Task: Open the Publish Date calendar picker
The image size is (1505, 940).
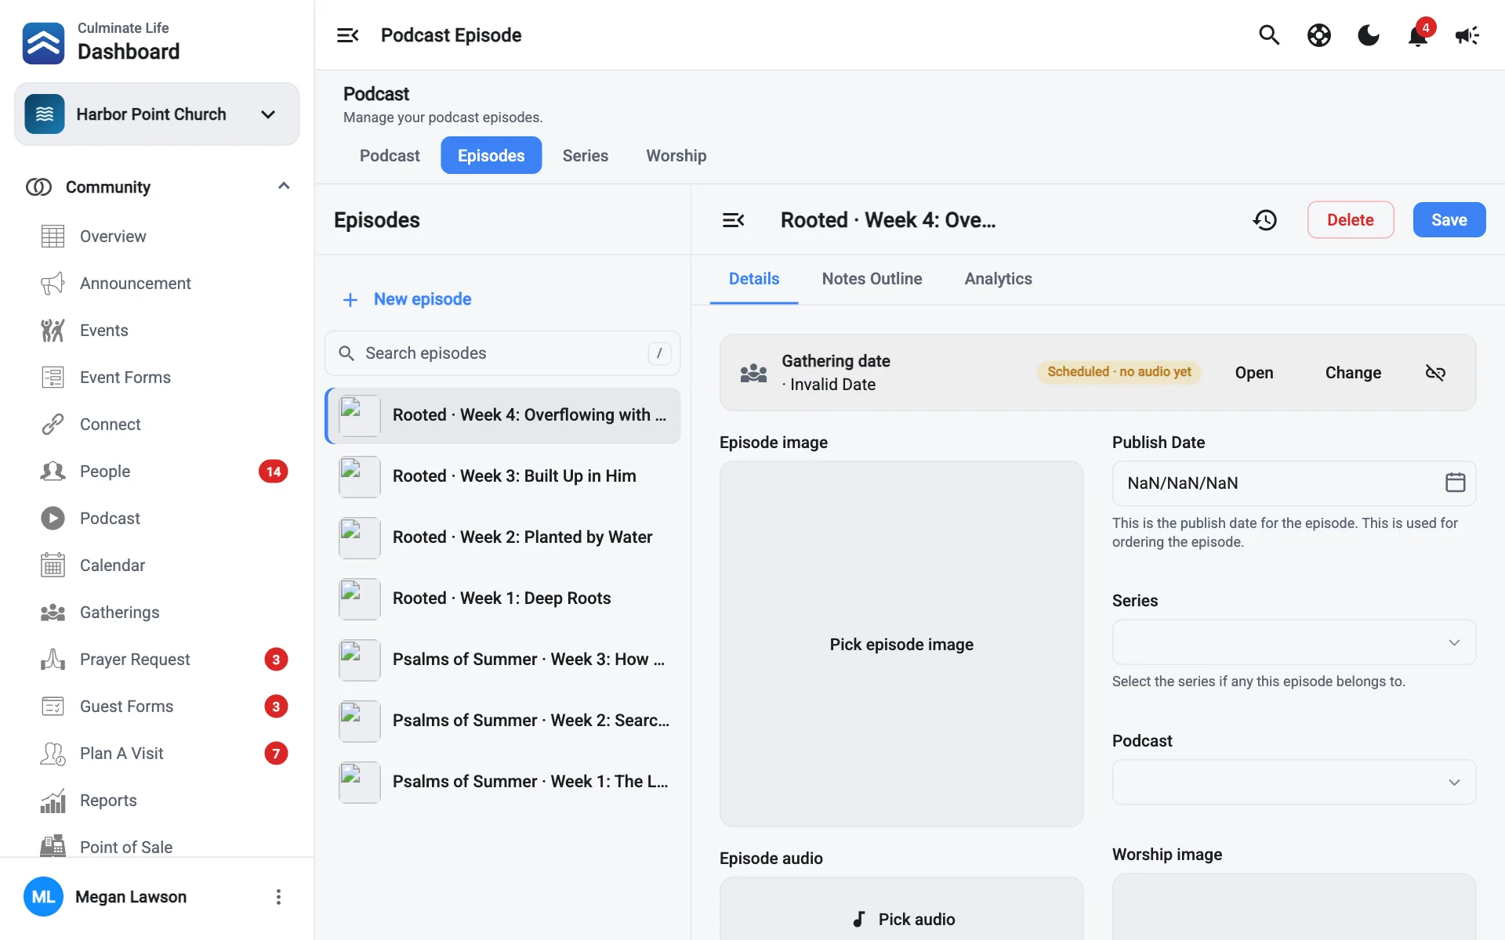Action: point(1455,483)
